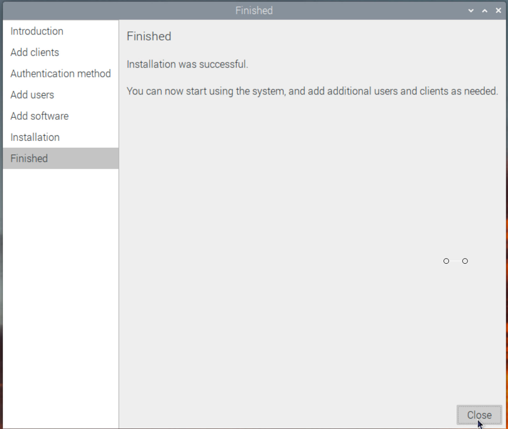Select the highlighted Finished step in the sidebar
Screen dimensions: 508x429
60,158
